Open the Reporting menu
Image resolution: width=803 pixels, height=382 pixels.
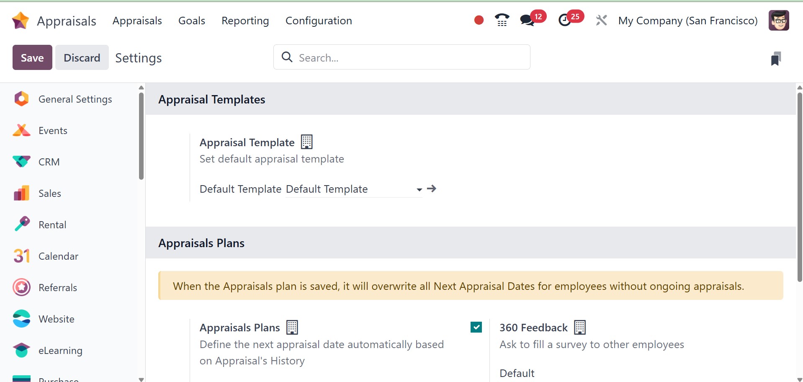245,21
